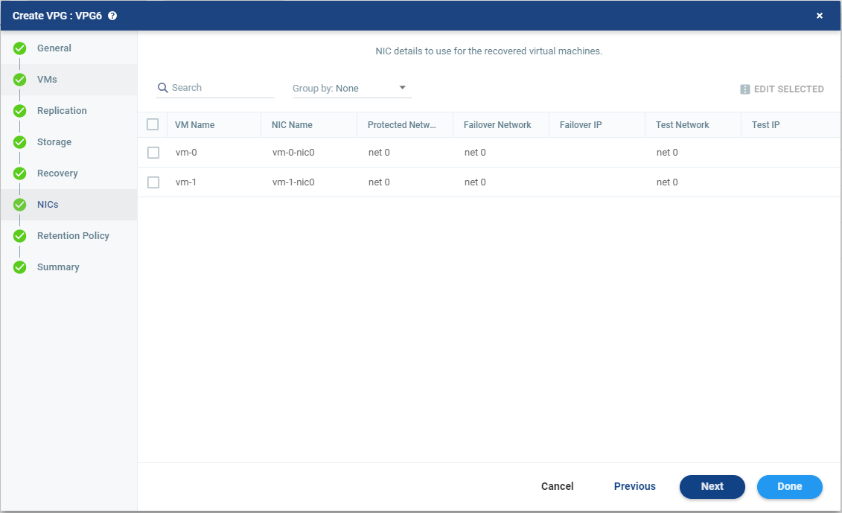
Task: Sort by NIC Name column header
Action: (309, 124)
